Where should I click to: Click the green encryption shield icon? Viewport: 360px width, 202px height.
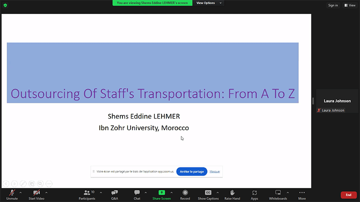[5, 5]
